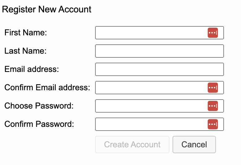
Task: Focus the First Name text field
Action: click(160, 33)
